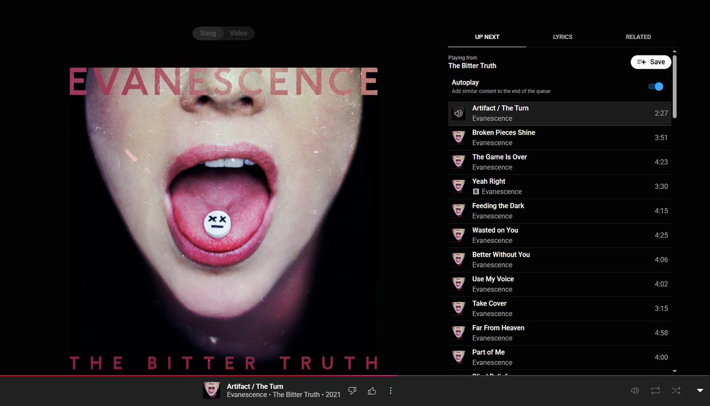The image size is (710, 406).
Task: Save the queue with the Save button
Action: [651, 62]
